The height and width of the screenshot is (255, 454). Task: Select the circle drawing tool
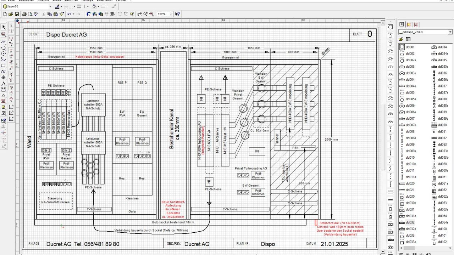pyautogui.click(x=4, y=53)
